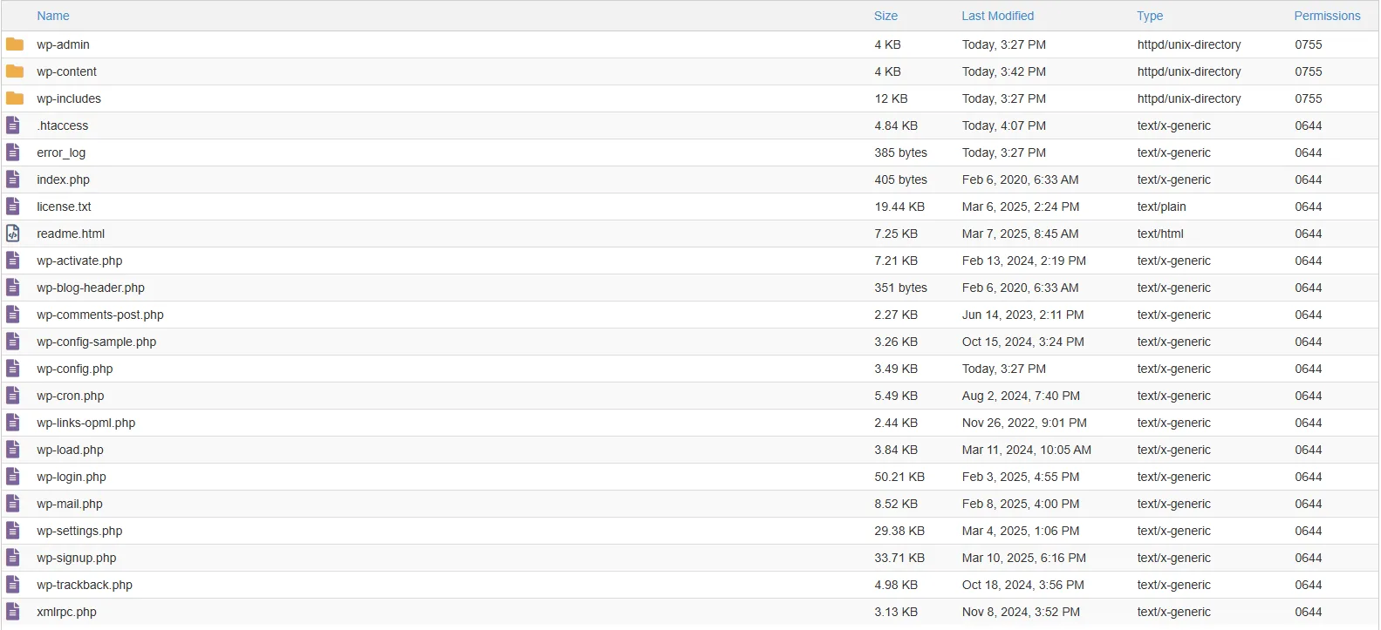The image size is (1381, 630).
Task: Click the .htaccess file icon
Action: pos(13,125)
